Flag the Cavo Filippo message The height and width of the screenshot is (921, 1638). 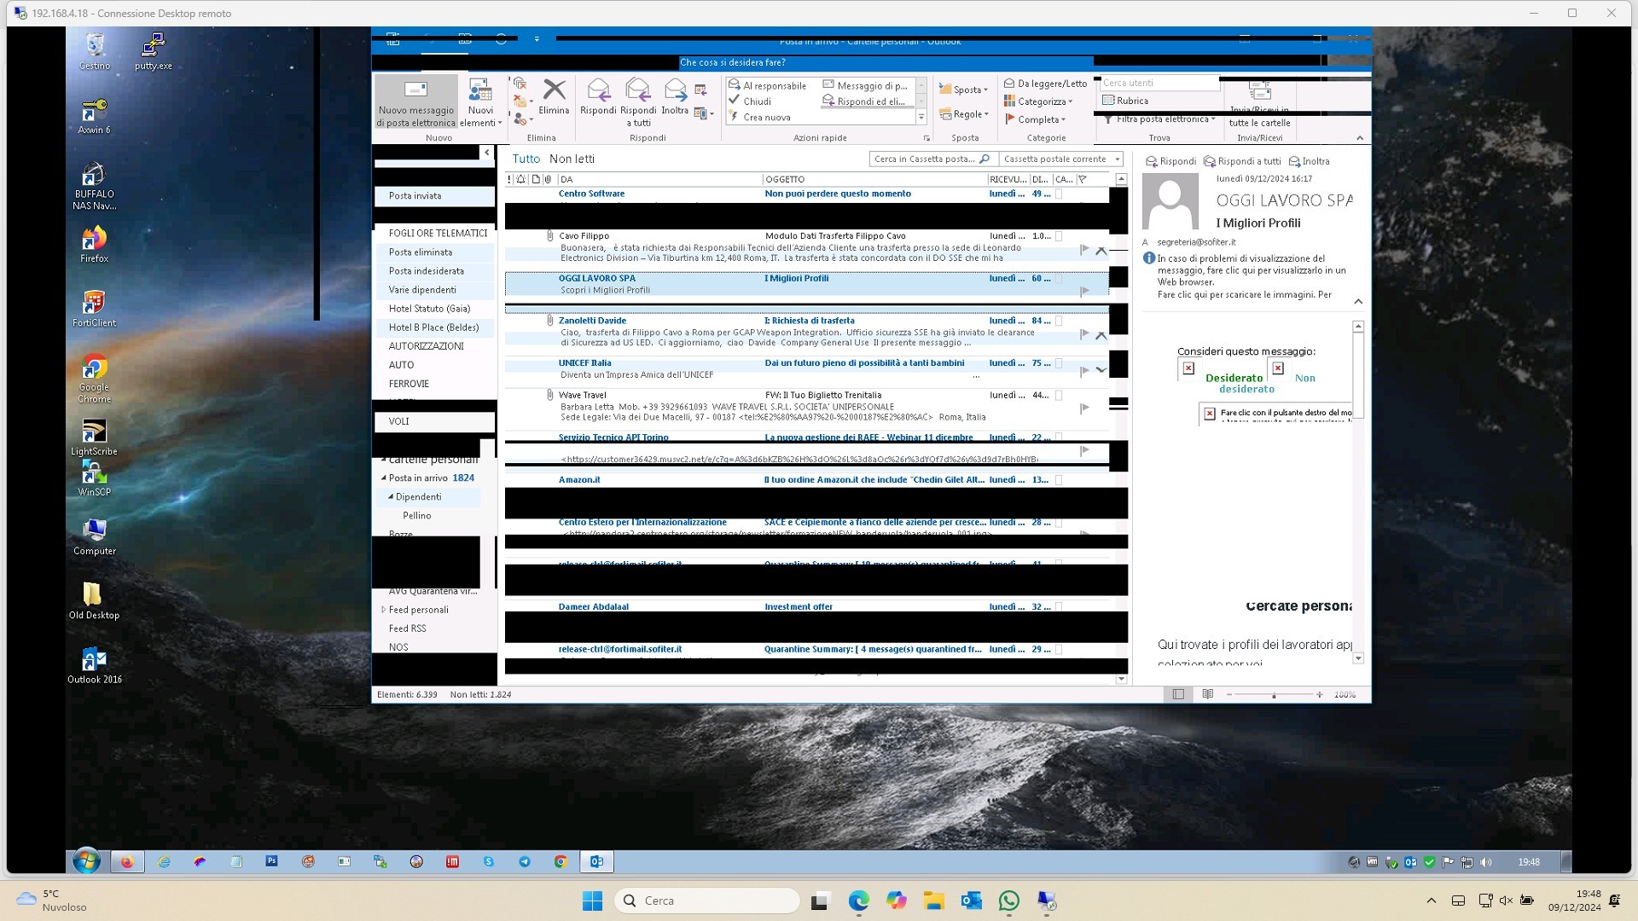point(1084,249)
